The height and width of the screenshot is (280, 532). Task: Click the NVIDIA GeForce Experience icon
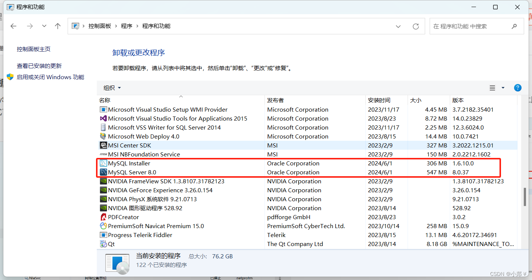[103, 190]
